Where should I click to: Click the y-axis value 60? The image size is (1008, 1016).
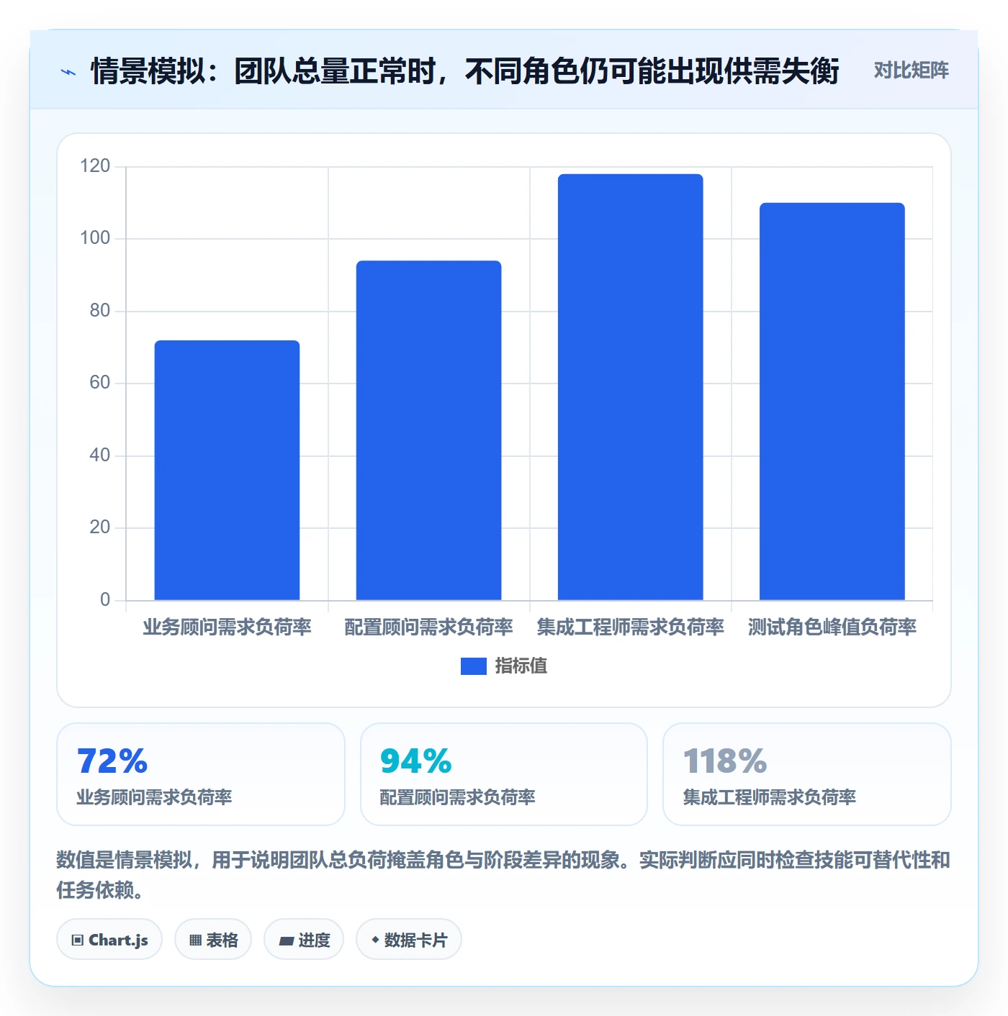coord(99,383)
